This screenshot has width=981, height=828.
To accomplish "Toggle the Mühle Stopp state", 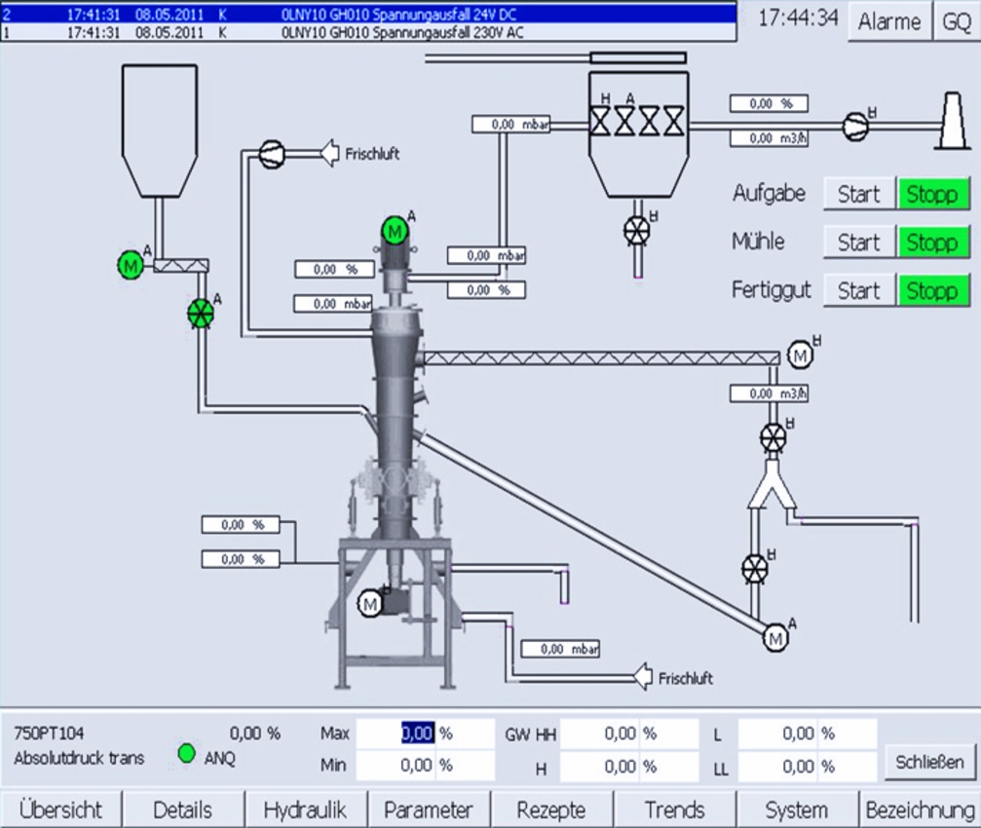I will (932, 243).
